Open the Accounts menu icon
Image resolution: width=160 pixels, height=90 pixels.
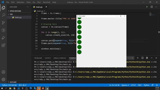3,72
